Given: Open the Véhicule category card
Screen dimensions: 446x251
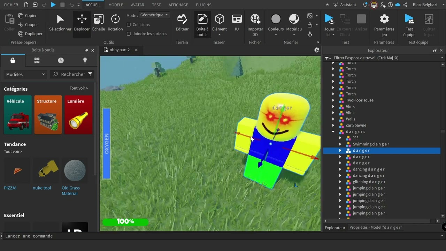Looking at the screenshot, I should (18, 115).
